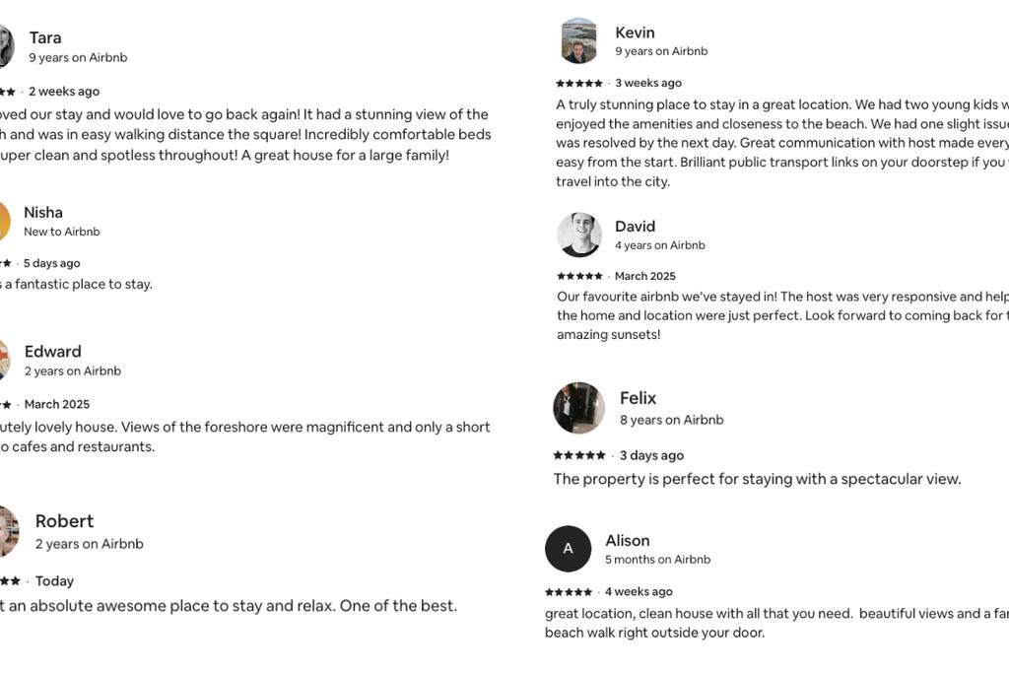Open Nisha's name link

tap(43, 213)
